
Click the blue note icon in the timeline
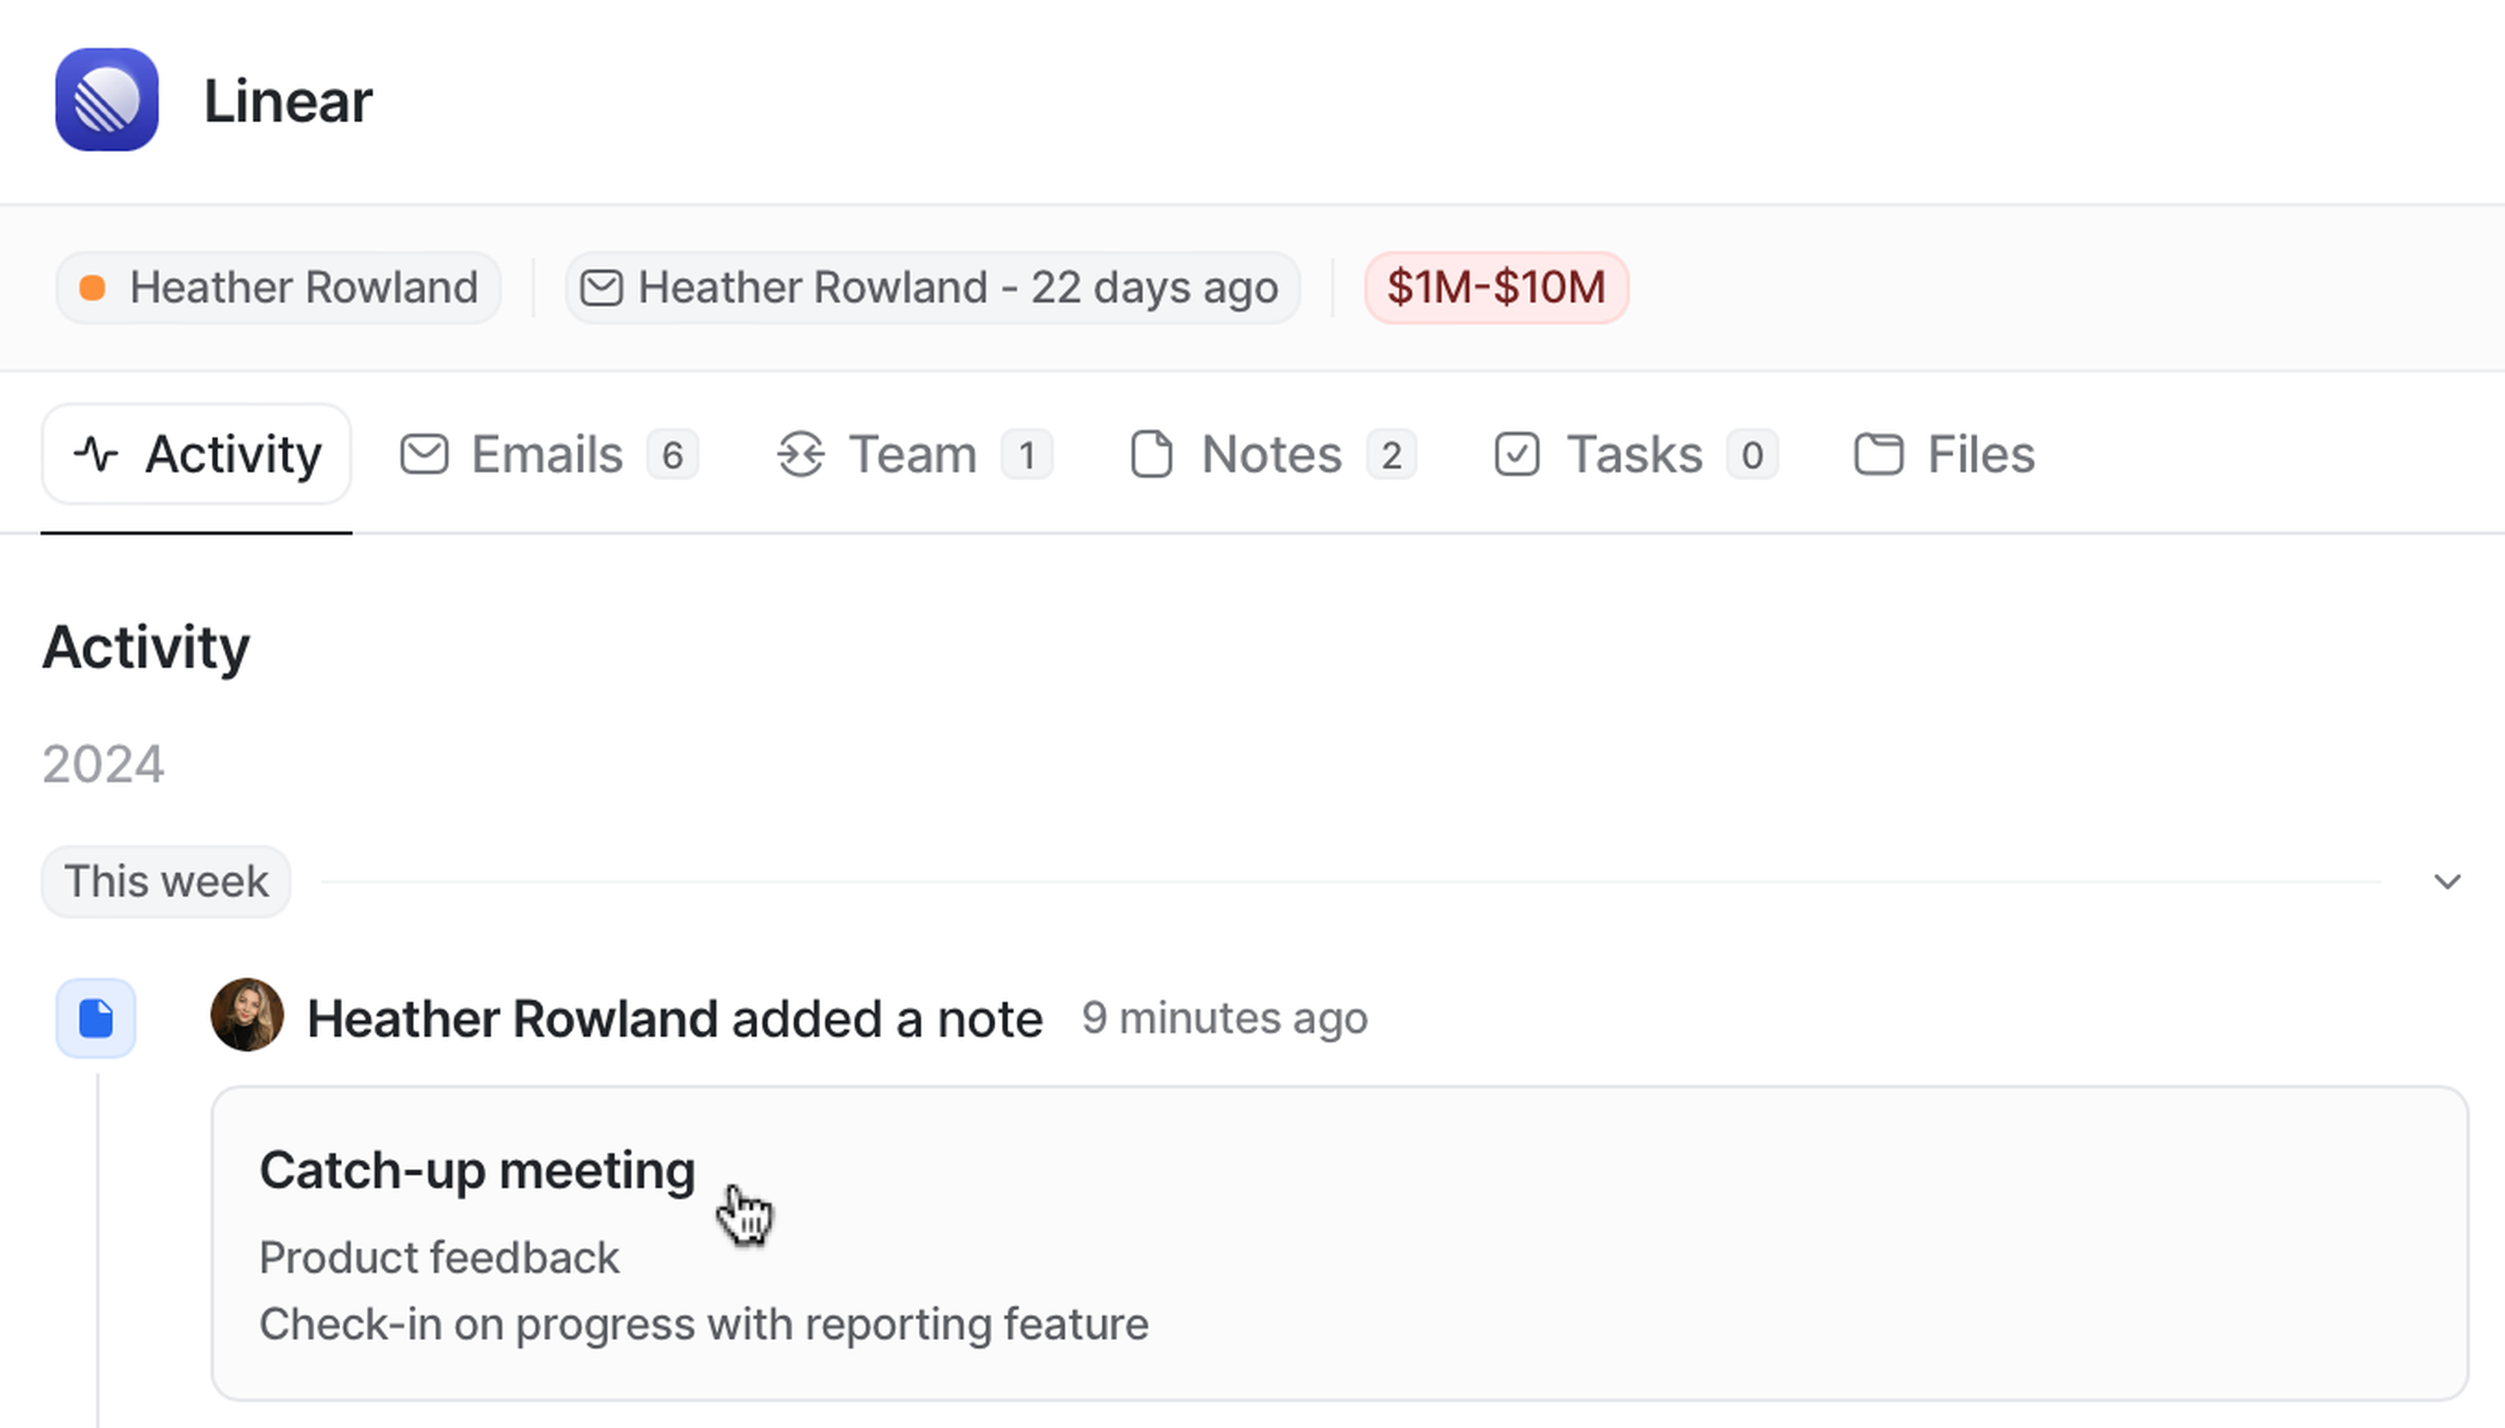(x=96, y=1018)
